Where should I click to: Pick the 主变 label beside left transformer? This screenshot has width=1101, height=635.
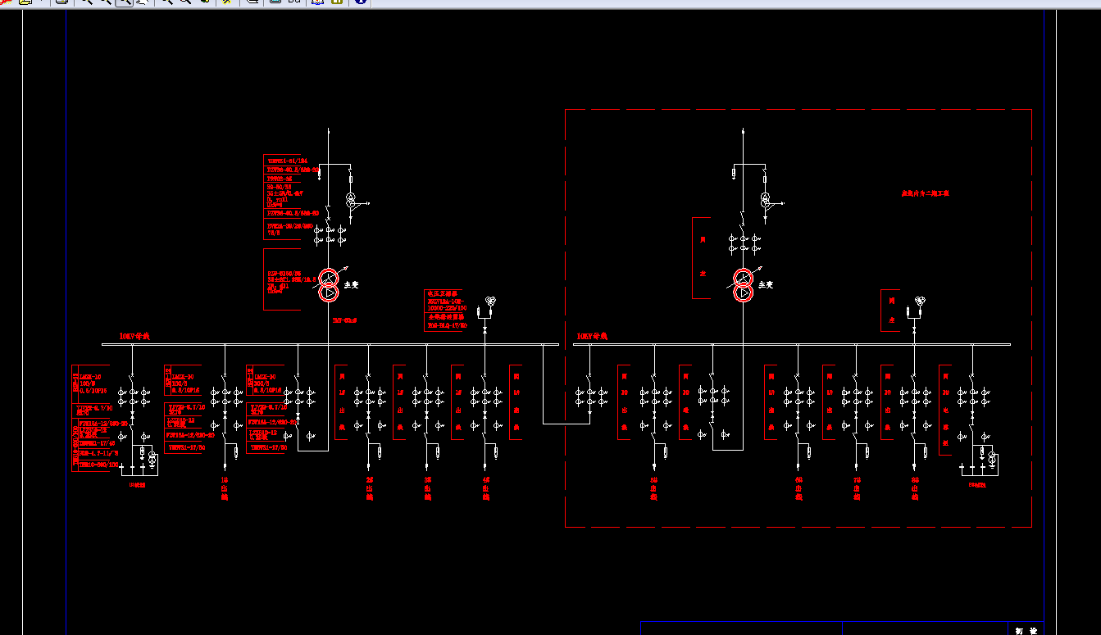coord(352,285)
